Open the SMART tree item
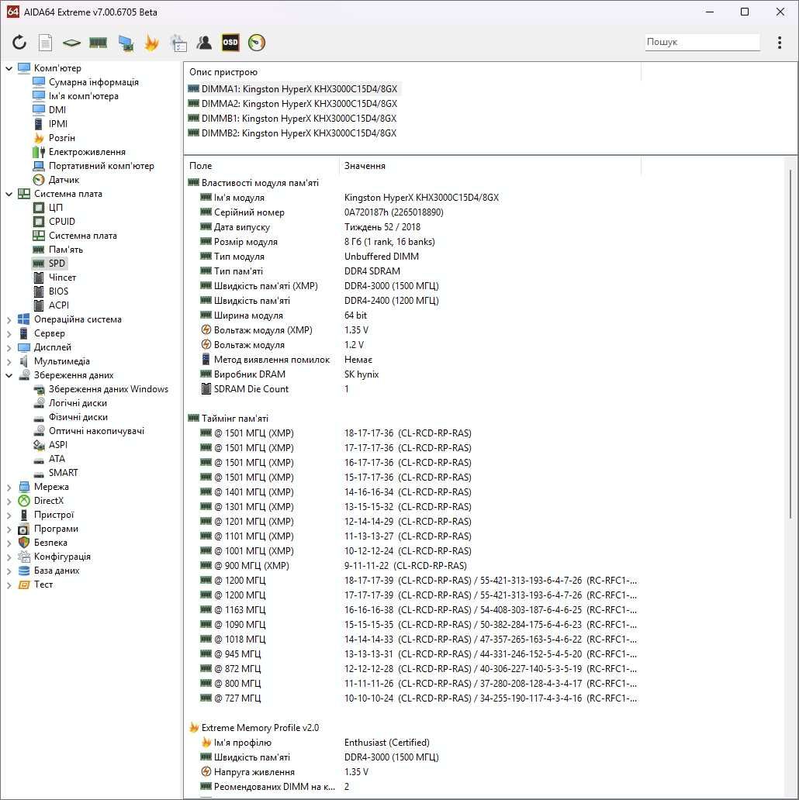 coord(64,473)
